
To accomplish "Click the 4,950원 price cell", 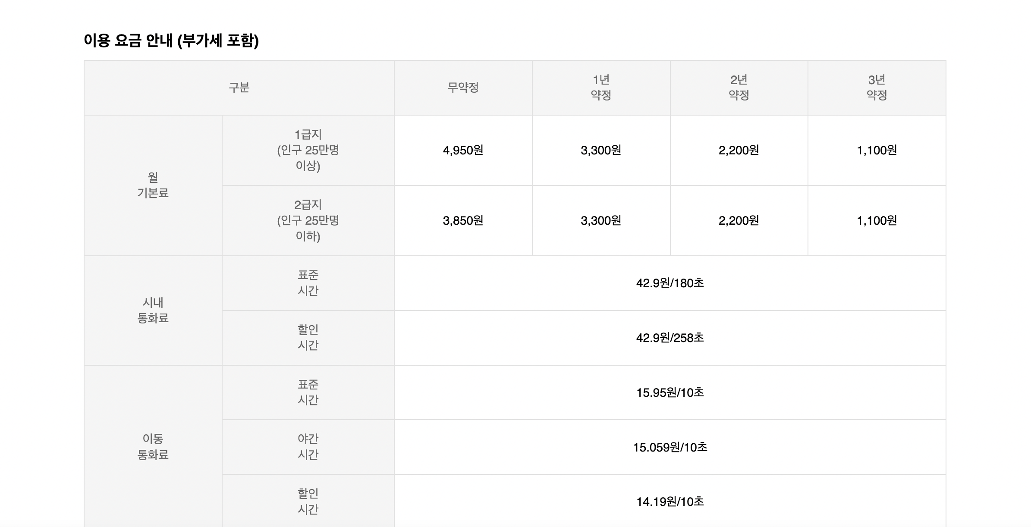I will tap(463, 150).
